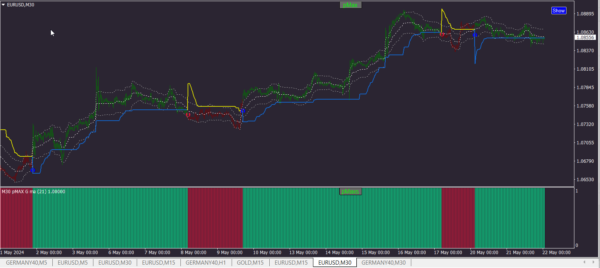Screen dimensions: 600x268
Task: Click the 1 May 2024 date label
Action: 12,253
